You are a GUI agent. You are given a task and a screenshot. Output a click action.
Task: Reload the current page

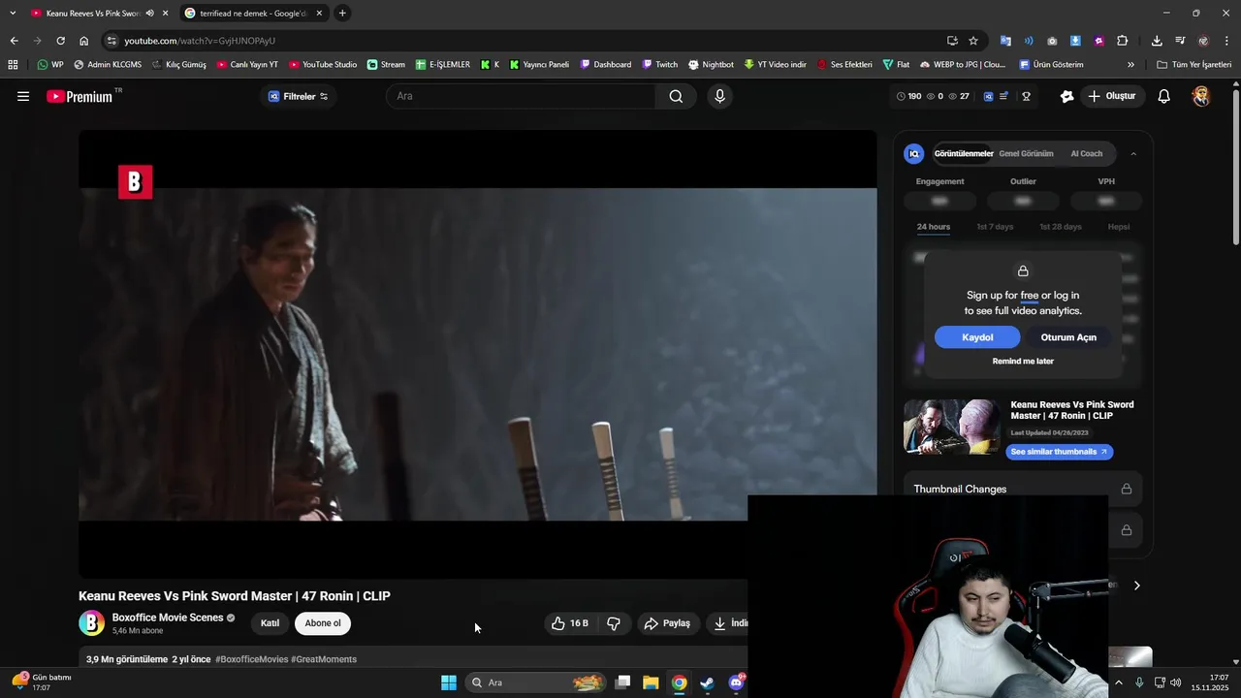[60, 41]
